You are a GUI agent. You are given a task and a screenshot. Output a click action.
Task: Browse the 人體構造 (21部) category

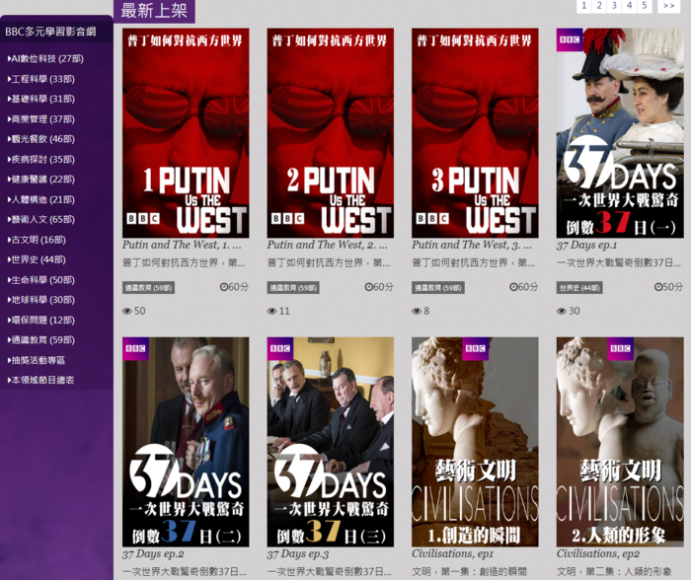click(41, 199)
